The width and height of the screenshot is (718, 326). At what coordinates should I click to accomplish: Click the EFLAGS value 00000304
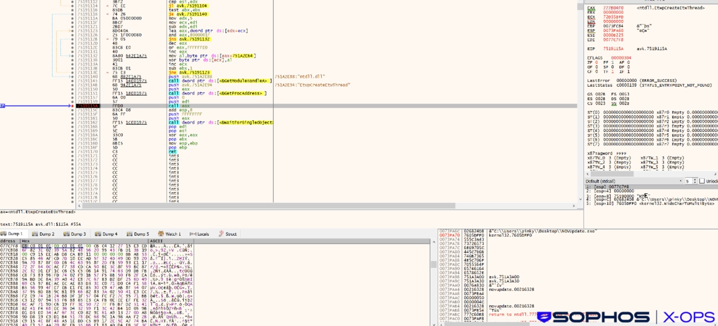[621, 58]
